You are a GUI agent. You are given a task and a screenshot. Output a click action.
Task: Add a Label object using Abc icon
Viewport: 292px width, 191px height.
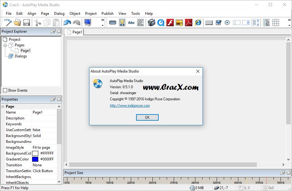(131, 23)
